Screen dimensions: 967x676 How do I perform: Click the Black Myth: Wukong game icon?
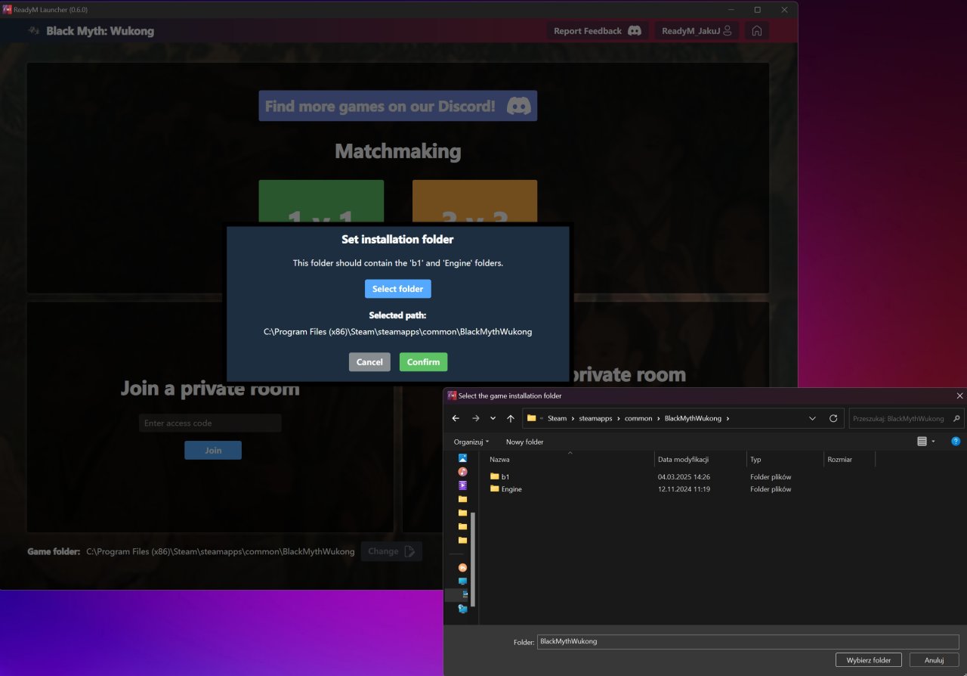pos(33,31)
